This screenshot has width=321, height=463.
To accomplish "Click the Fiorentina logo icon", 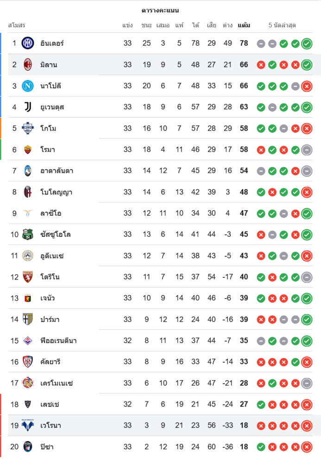I will pyautogui.click(x=28, y=341).
